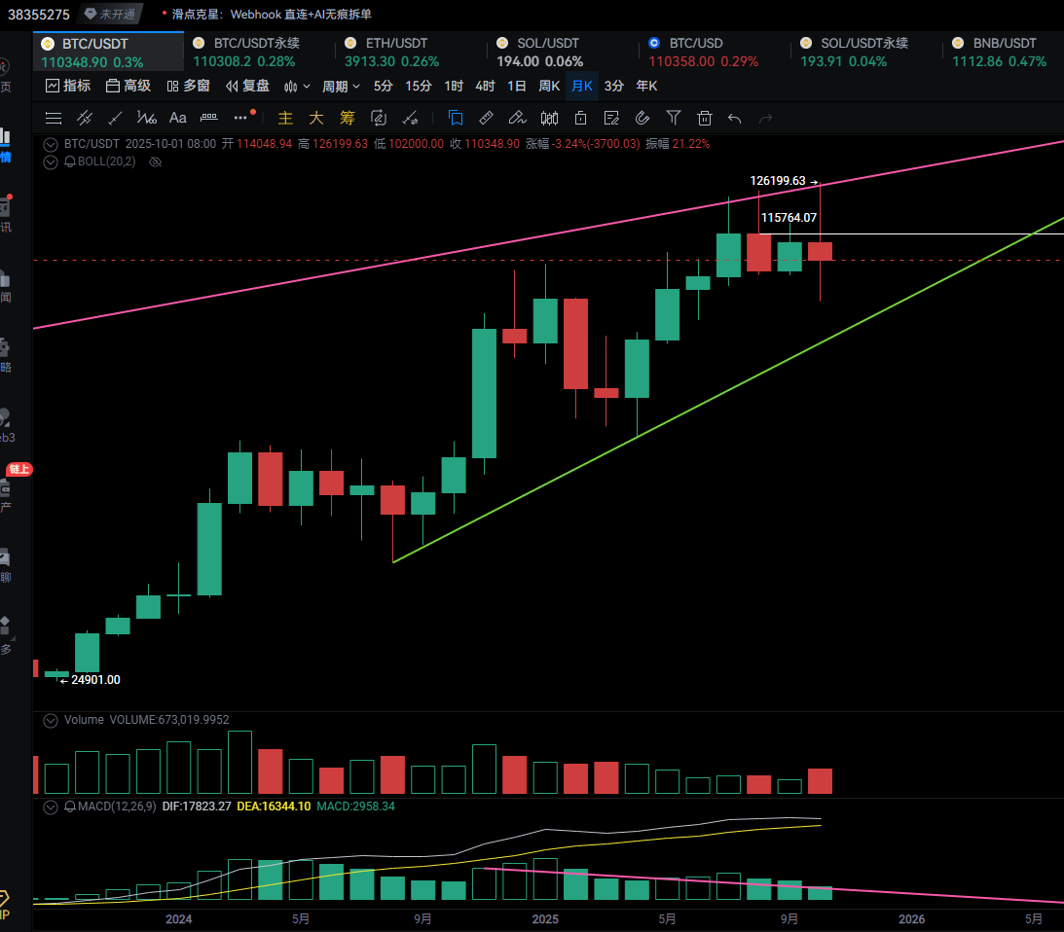Click the undo arrow in drawing toolbar
Screen dimensions: 1064x932
click(735, 118)
